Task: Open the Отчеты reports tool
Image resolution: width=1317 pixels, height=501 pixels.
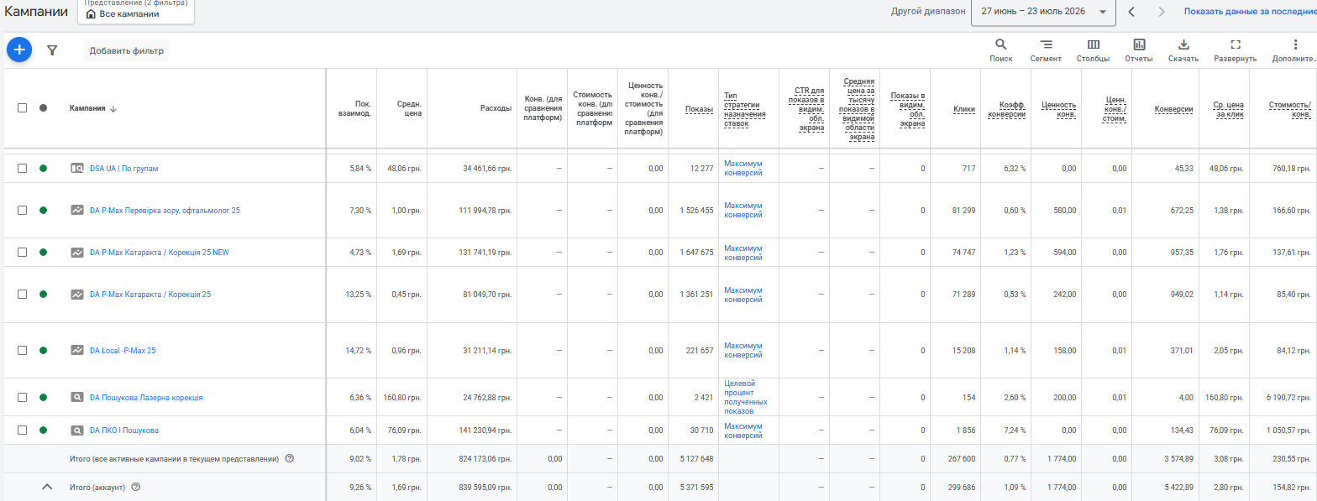Action: (x=1139, y=50)
